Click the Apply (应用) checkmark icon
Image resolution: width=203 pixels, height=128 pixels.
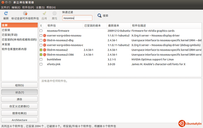click(44, 13)
